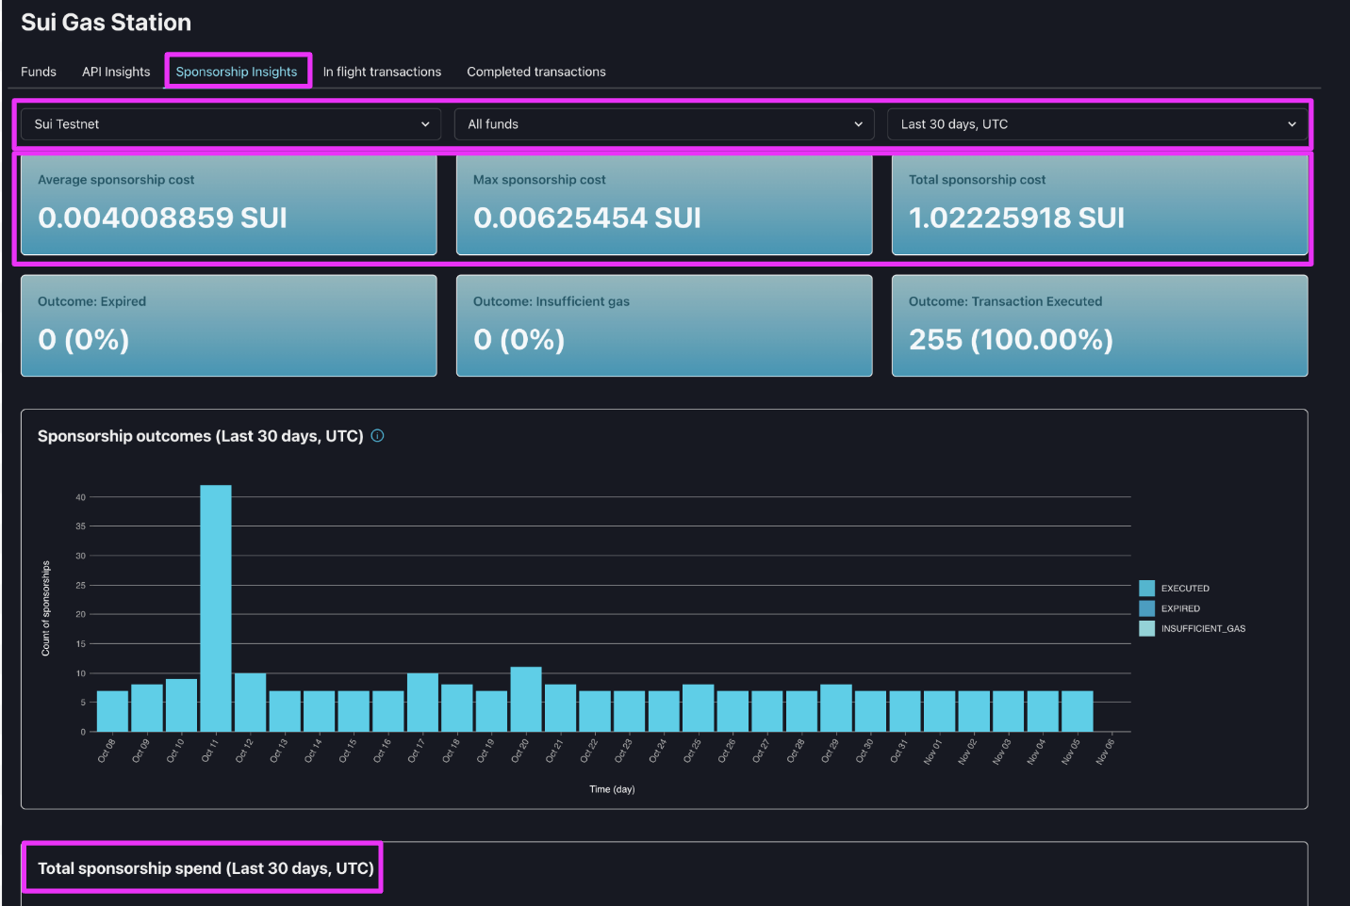Click the Outcome: Expired card
Image resolution: width=1350 pixels, height=906 pixels.
[x=229, y=326]
